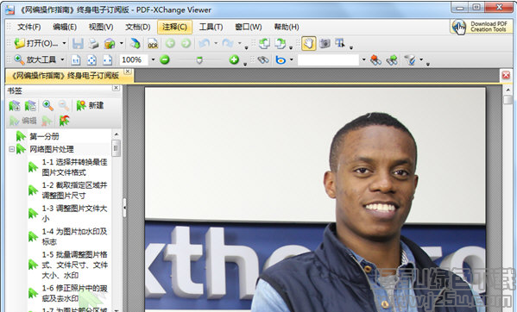Image resolution: width=517 pixels, height=312 pixels.
Task: Click the Print icon in toolbar
Action: [x=93, y=43]
